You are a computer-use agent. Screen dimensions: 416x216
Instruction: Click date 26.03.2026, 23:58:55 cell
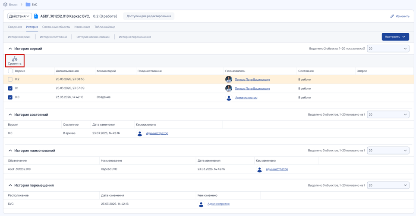[x=70, y=79]
